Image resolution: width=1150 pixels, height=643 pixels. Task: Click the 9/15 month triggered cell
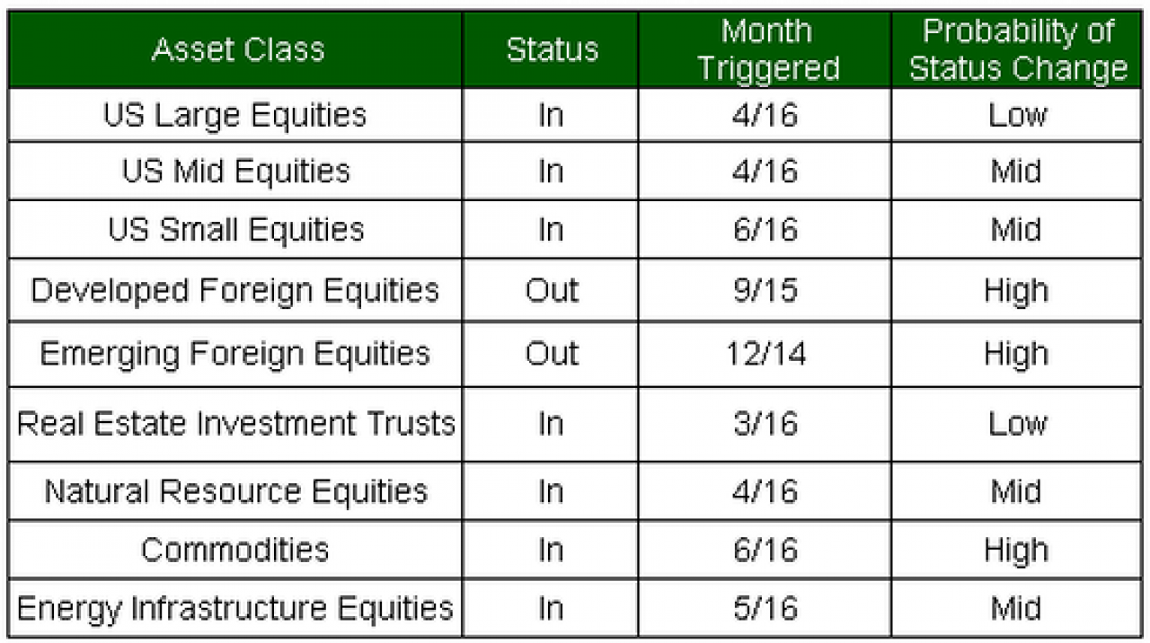(x=765, y=290)
